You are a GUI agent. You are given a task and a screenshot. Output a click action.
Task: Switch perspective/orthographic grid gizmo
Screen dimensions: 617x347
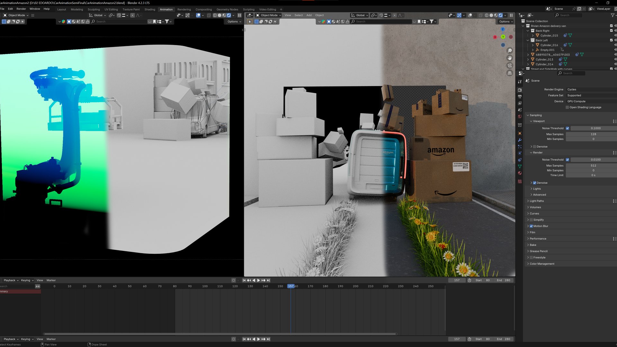tap(510, 73)
